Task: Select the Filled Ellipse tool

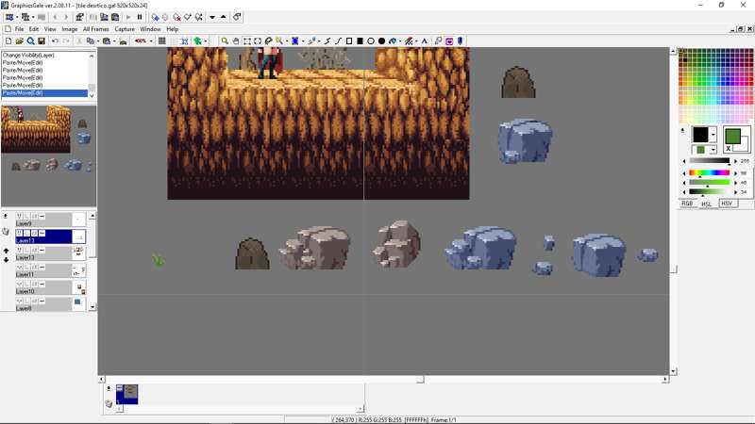Action: pyautogui.click(x=381, y=41)
